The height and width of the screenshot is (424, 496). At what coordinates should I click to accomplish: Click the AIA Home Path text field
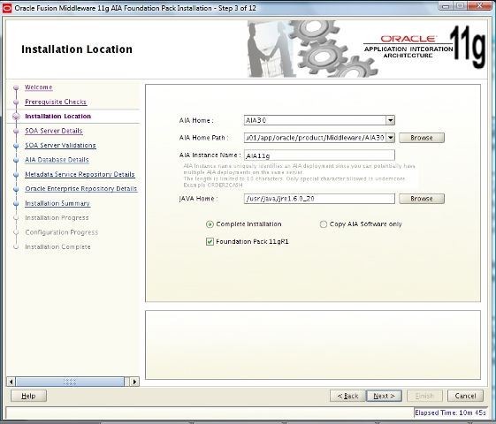pos(315,138)
